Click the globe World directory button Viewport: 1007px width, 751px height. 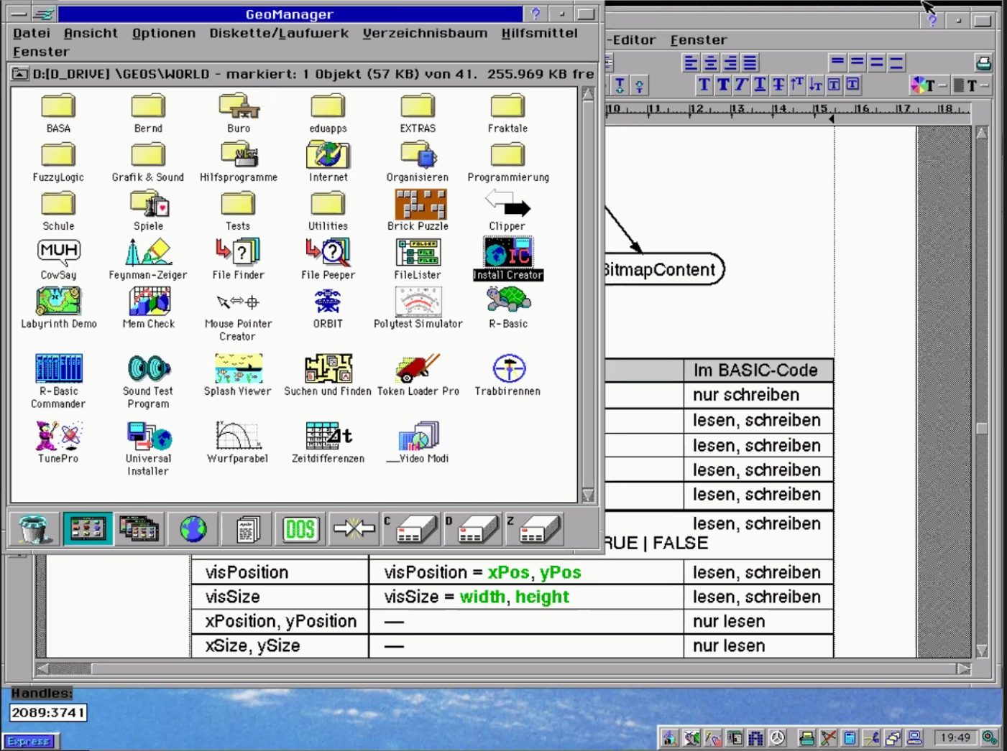point(193,529)
